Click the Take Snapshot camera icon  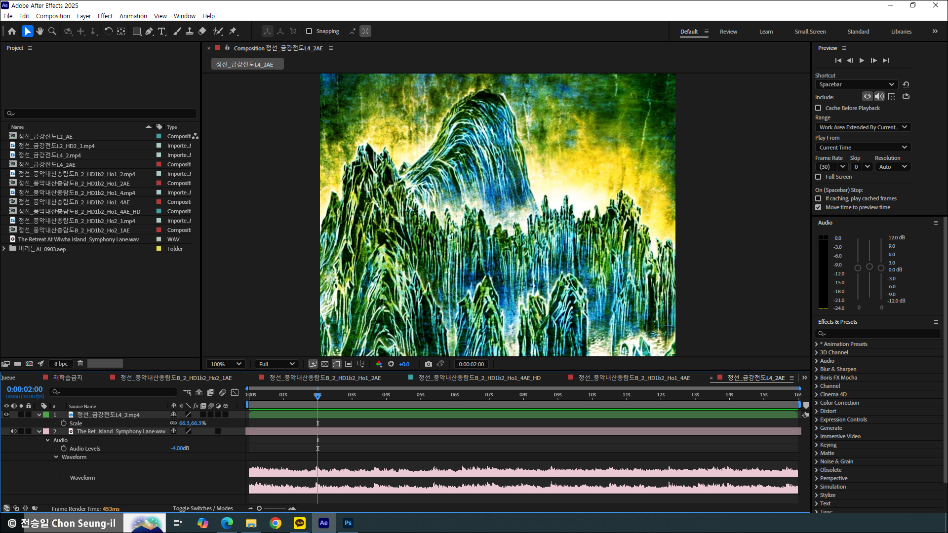click(x=428, y=364)
